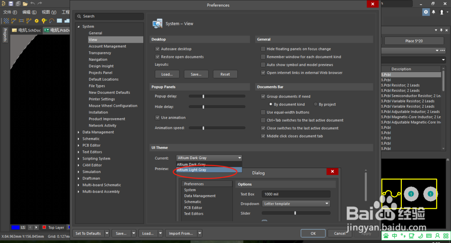Open notifications bell icon
451x243 pixels.
tap(433, 12)
